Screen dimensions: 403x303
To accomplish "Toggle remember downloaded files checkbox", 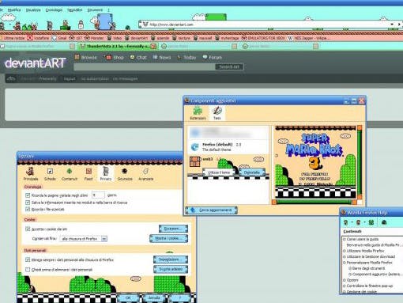I will click(28, 209).
